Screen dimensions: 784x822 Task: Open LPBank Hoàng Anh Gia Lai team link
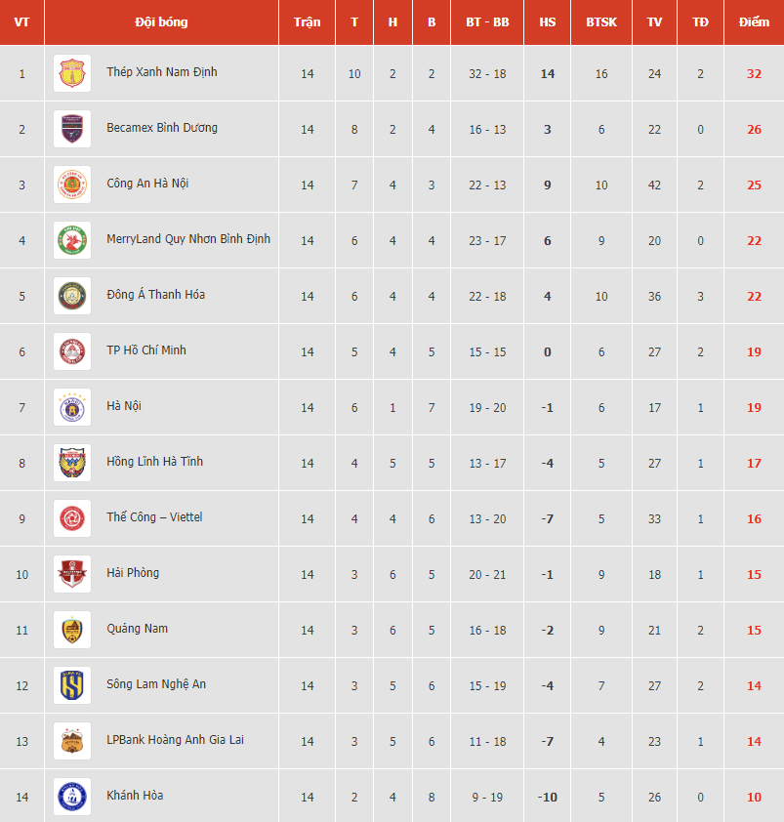175,740
